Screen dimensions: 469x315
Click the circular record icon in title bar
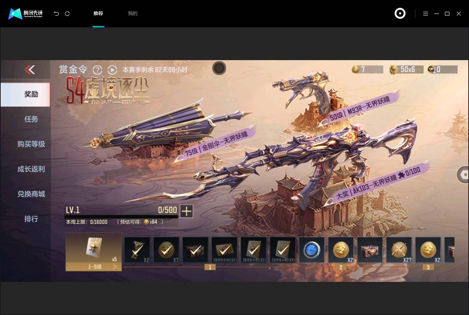[x=400, y=13]
